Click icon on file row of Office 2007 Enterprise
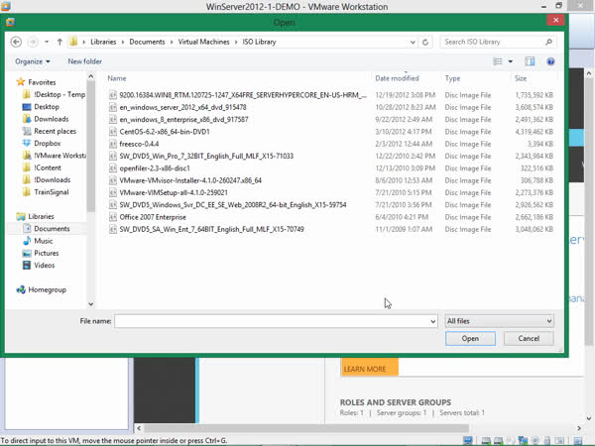The height and width of the screenshot is (446, 595). point(112,217)
